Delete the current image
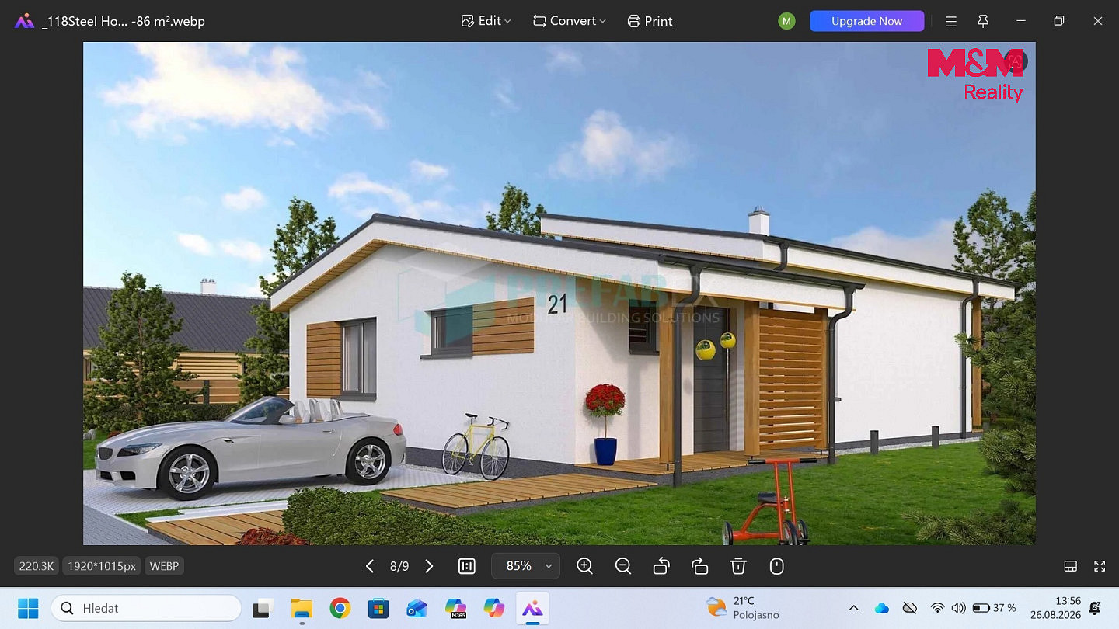Viewport: 1119px width, 629px height. pos(738,566)
